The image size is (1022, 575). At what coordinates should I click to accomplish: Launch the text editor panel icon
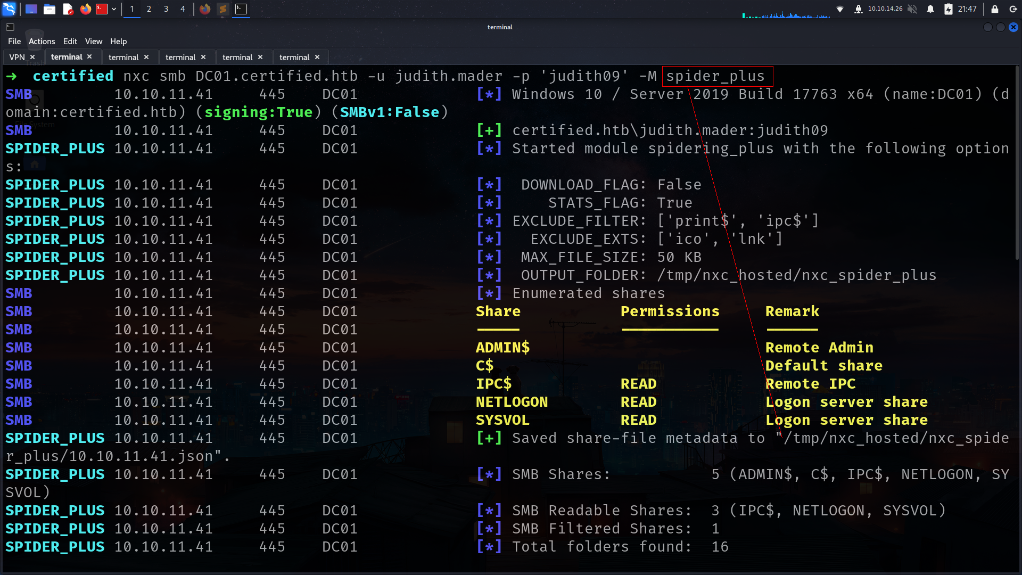[68, 9]
